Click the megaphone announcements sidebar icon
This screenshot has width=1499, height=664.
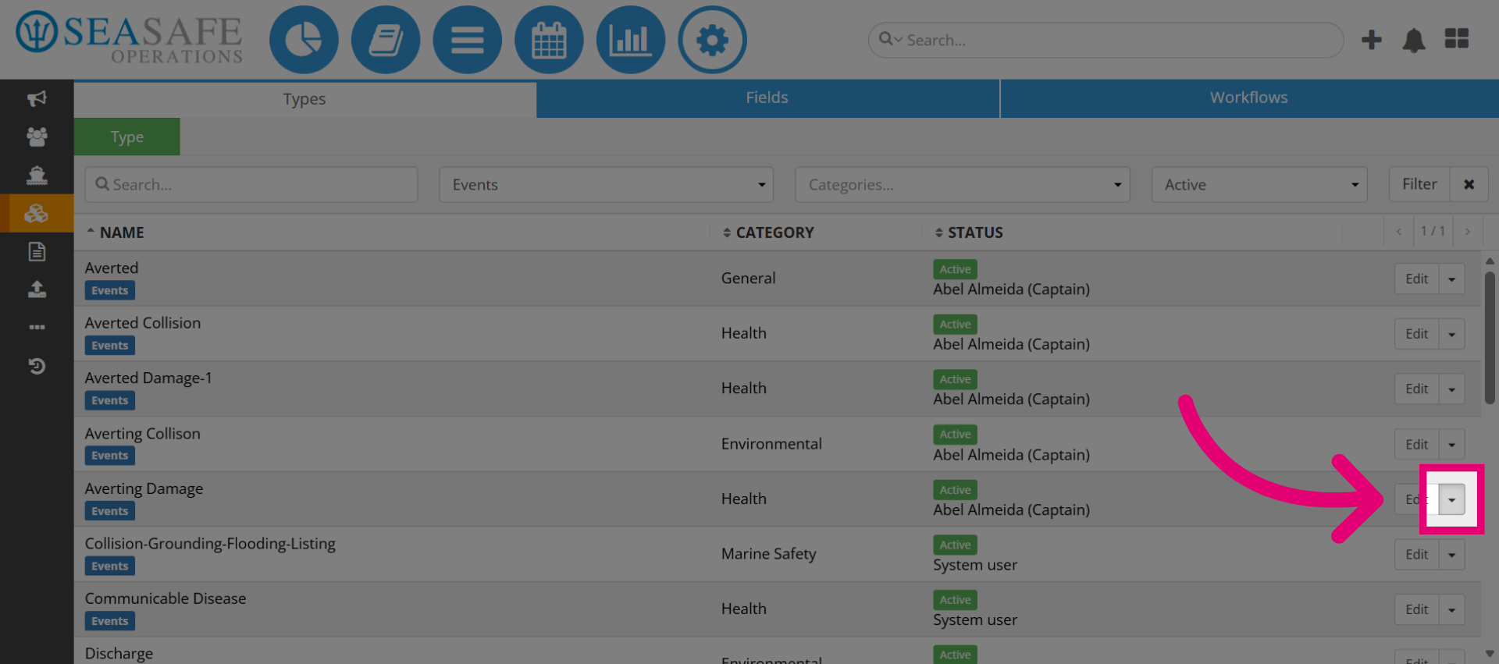pyautogui.click(x=37, y=98)
